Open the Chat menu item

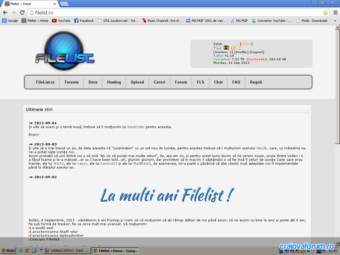218,82
